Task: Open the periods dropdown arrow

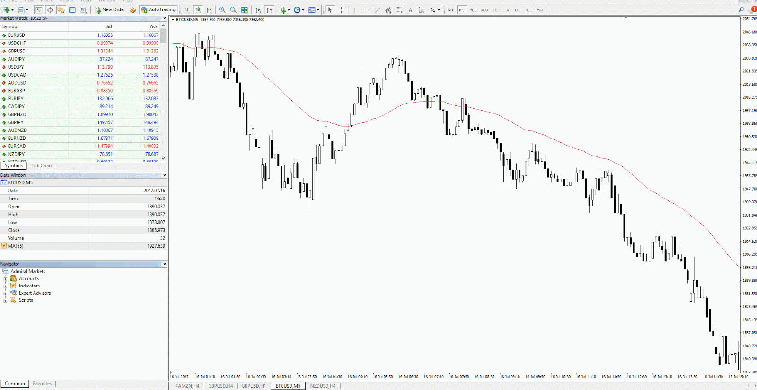Action: [x=303, y=9]
